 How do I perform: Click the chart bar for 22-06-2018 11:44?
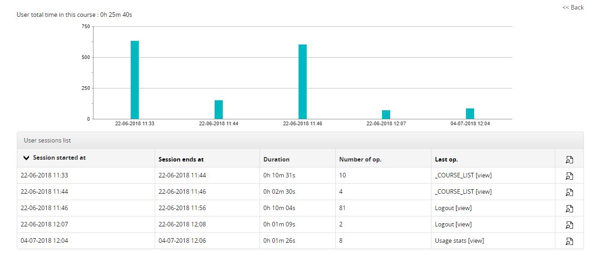tap(219, 109)
